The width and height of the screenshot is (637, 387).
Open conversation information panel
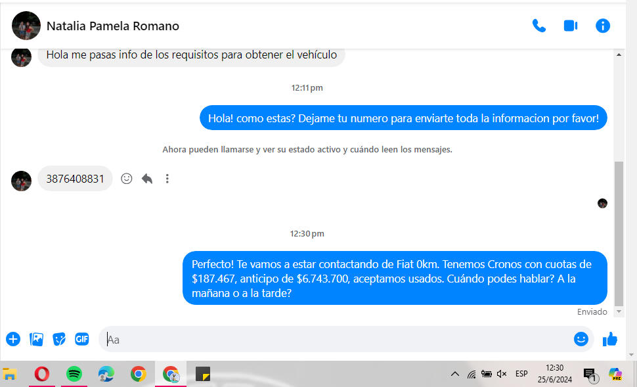[602, 26]
